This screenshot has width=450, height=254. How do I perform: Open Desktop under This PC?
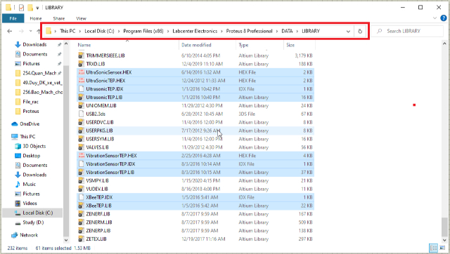[x=31, y=156]
